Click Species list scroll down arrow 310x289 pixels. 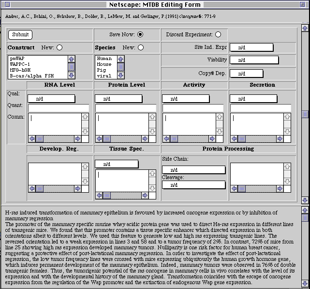tap(121, 76)
